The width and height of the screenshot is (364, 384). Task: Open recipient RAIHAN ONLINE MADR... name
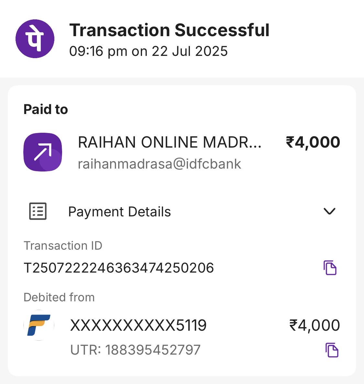pos(170,142)
